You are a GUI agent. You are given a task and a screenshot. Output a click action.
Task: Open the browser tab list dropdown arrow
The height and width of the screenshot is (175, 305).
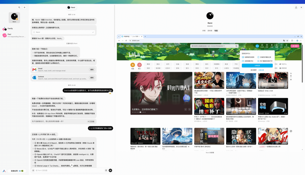coord(119,36)
